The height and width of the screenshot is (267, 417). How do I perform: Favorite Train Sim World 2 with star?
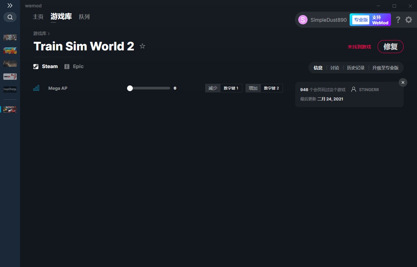tap(142, 46)
